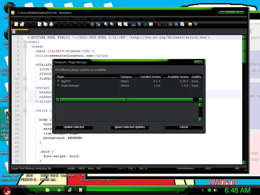Toggle Synchronize Vertical Scrolling icon

pyautogui.click(x=120, y=24)
